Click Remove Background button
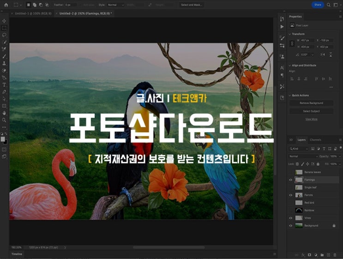The image size is (343, 259). (311, 103)
